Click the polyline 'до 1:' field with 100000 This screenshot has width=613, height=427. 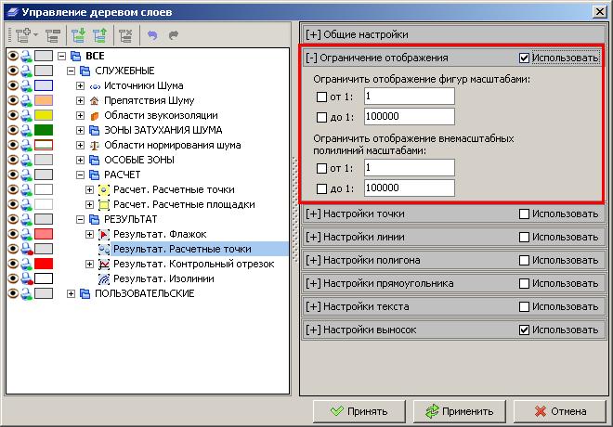click(409, 188)
